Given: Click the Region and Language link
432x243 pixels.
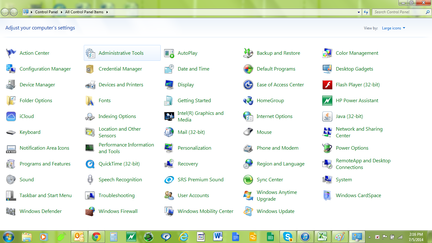Looking at the screenshot, I should pos(281,164).
